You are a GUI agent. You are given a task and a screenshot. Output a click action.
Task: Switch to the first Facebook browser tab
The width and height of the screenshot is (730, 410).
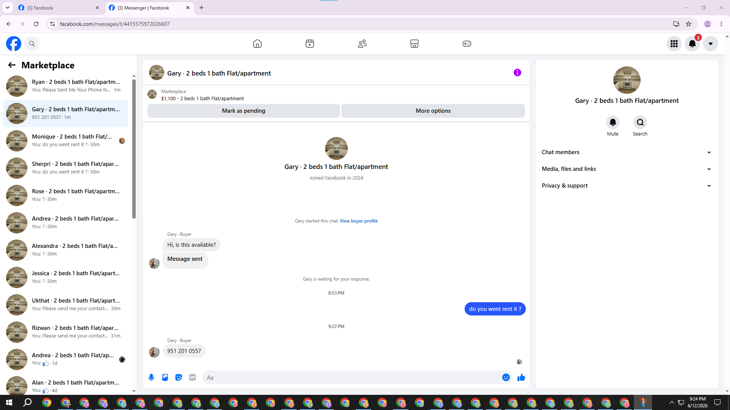(x=59, y=8)
